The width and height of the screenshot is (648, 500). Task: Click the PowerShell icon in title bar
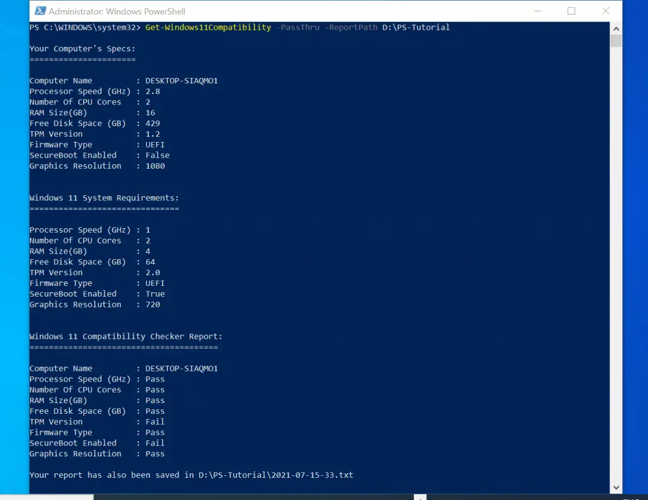tap(40, 11)
